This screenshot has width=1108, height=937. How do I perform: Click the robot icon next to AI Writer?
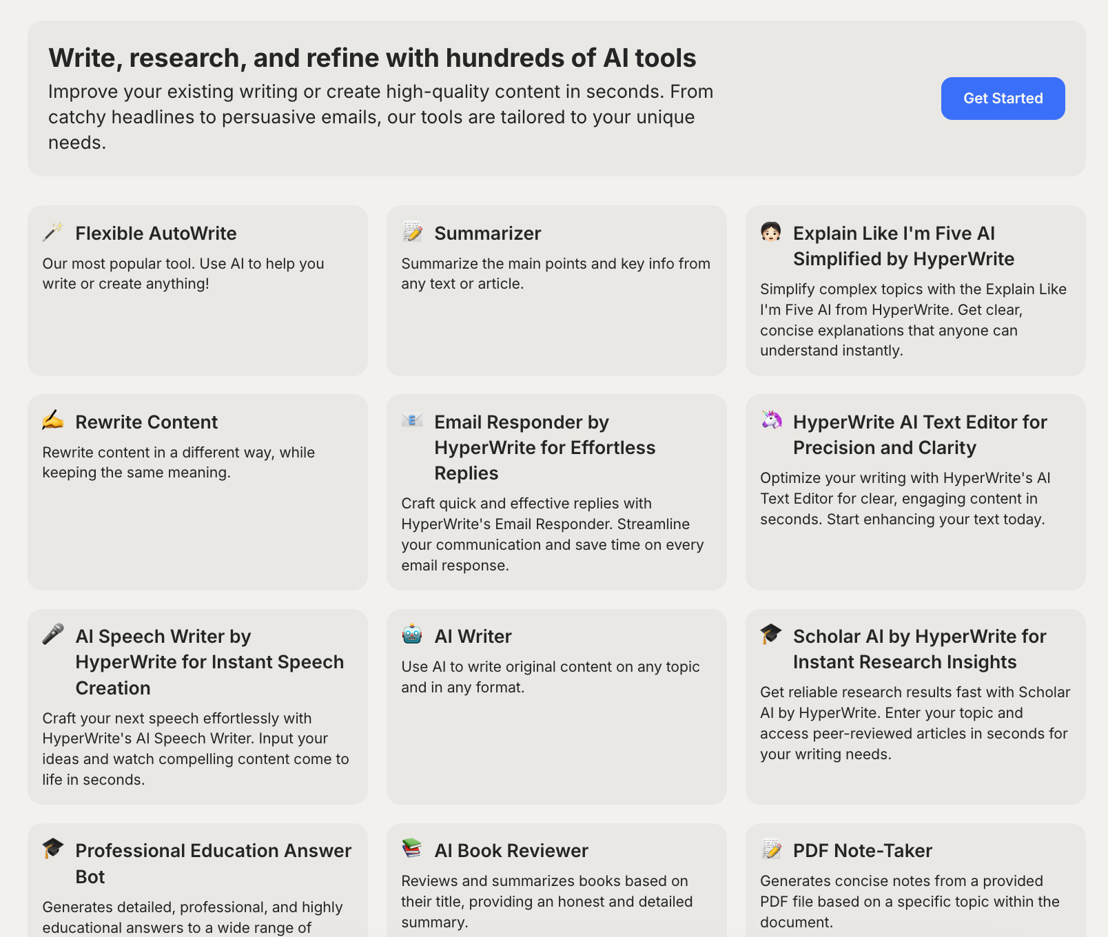(x=412, y=635)
